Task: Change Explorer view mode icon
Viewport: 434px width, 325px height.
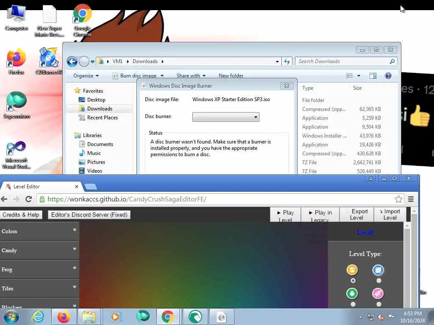Action: [350, 76]
